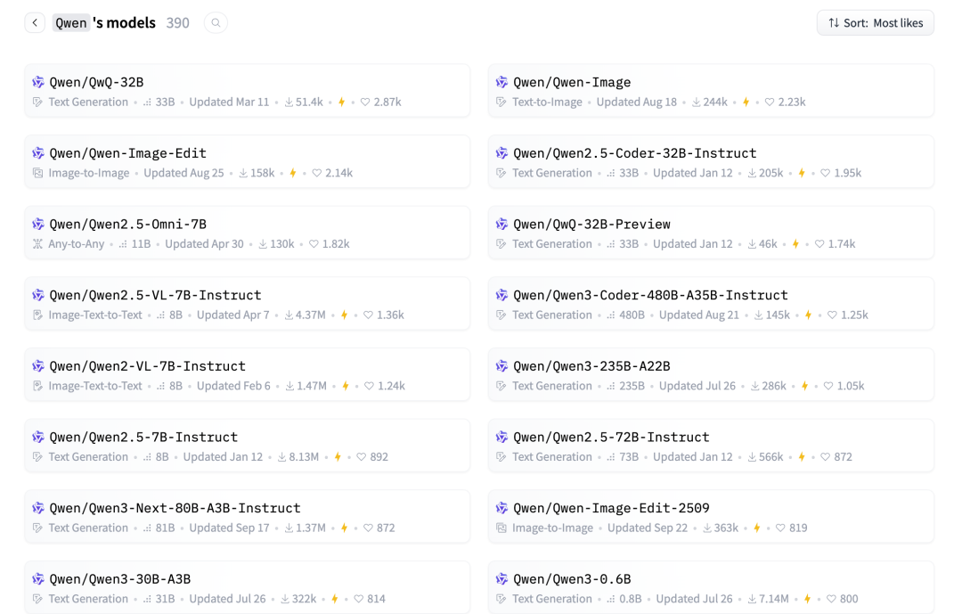Click '1.05k' likes on Qwen3-235B-A22B
Viewport: 962px width, 614px height.
851,386
